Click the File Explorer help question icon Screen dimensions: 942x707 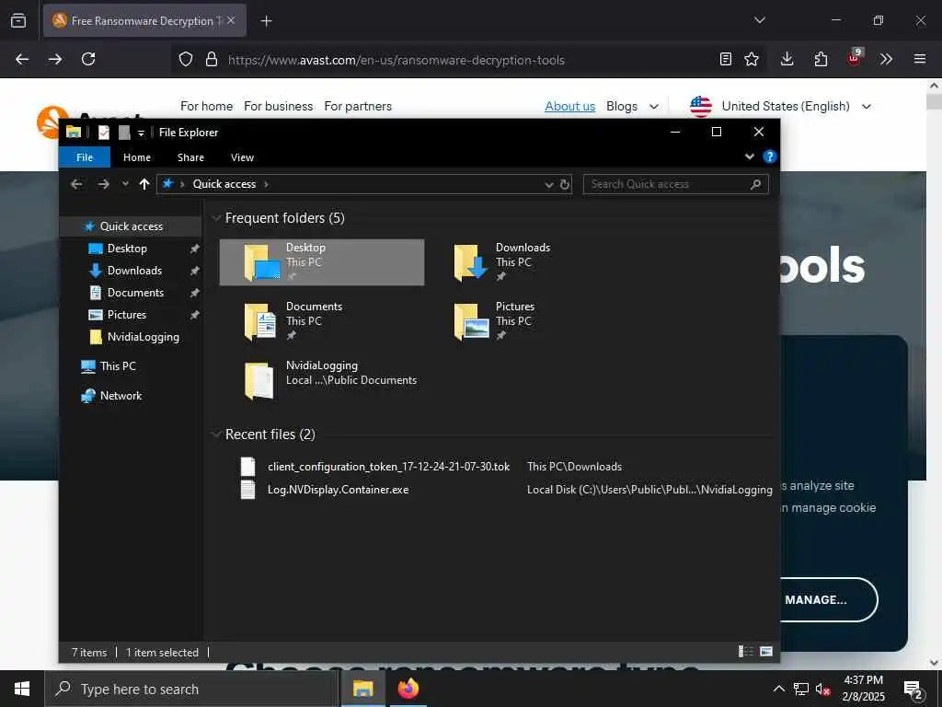[770, 156]
